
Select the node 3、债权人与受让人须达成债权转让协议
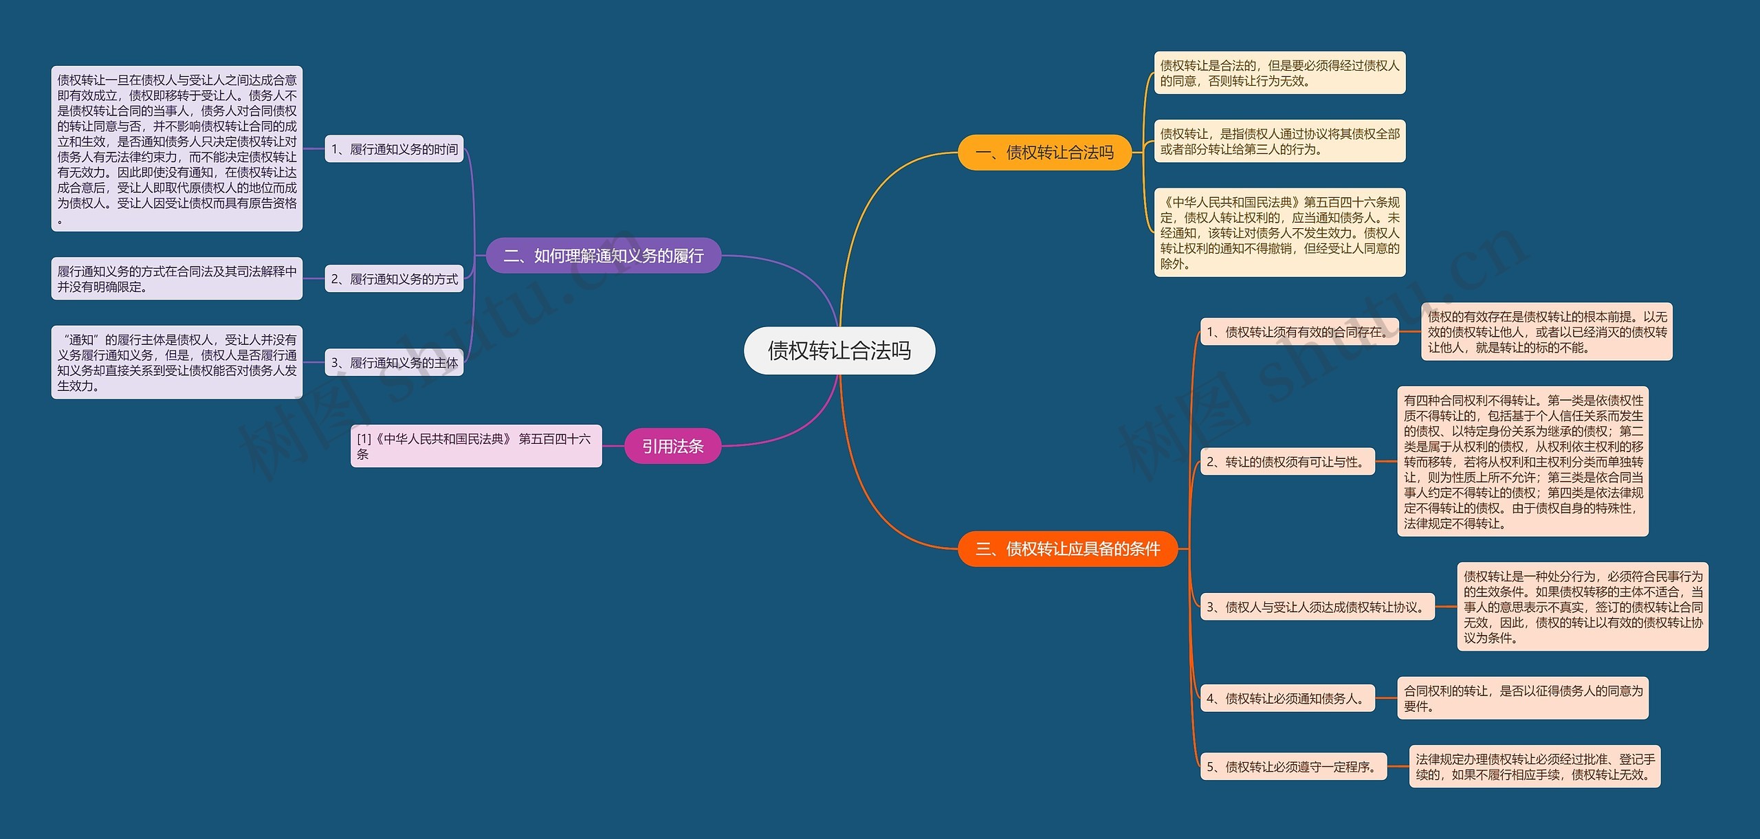click(1317, 607)
